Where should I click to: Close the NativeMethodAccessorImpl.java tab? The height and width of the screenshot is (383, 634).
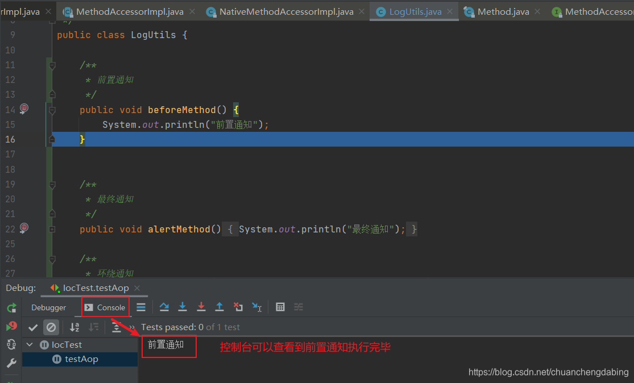tap(362, 12)
